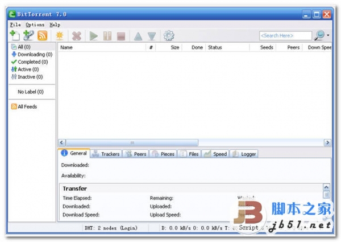The height and width of the screenshot is (242, 341).
Task: Open the Add RSS Feed toolbar icon
Action: (42, 36)
